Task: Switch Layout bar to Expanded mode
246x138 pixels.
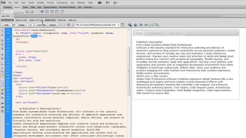Action: [18, 12]
